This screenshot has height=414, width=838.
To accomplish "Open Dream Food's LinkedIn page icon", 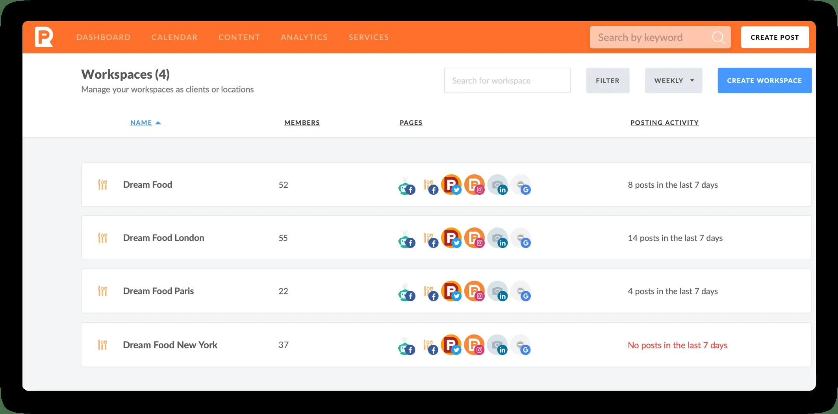I will [x=498, y=185].
